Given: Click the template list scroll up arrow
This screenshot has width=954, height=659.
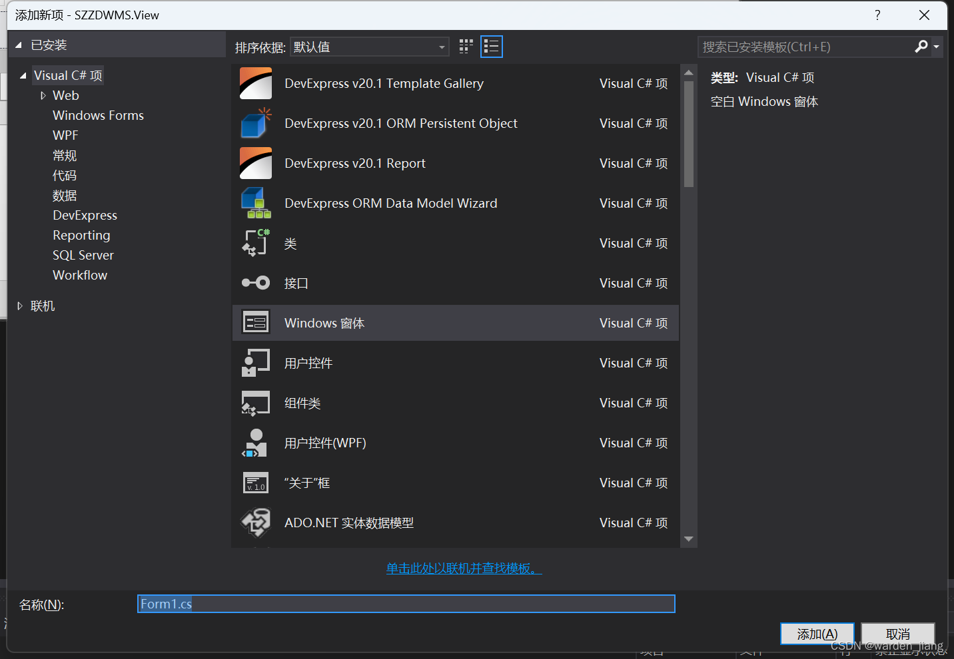Looking at the screenshot, I should pyautogui.click(x=689, y=73).
